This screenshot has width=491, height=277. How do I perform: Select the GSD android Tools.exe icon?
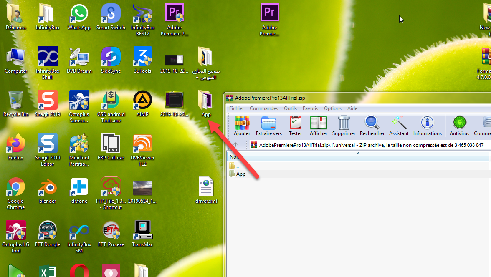coord(111,106)
